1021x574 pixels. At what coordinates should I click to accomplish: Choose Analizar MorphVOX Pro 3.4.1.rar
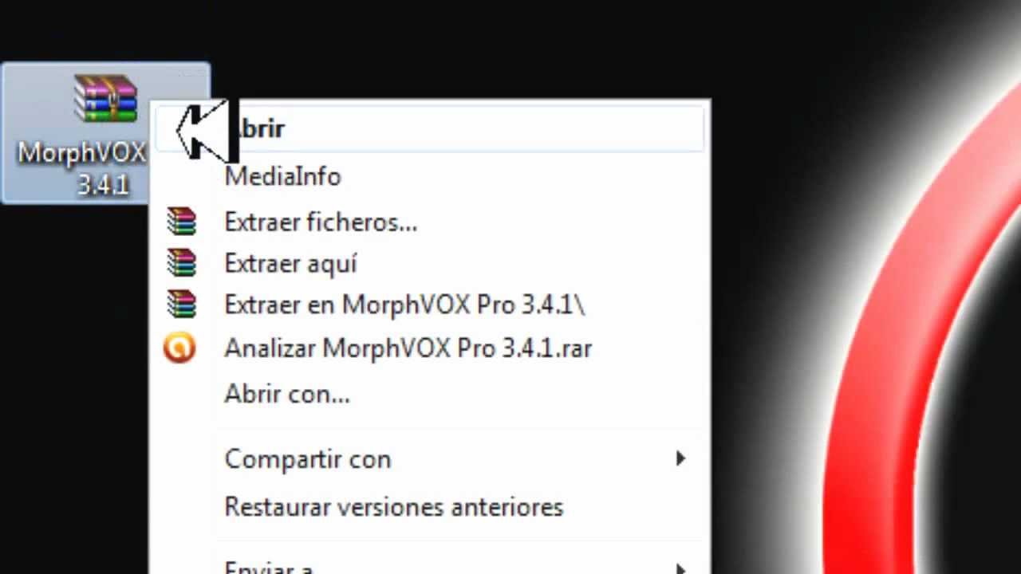pos(408,348)
